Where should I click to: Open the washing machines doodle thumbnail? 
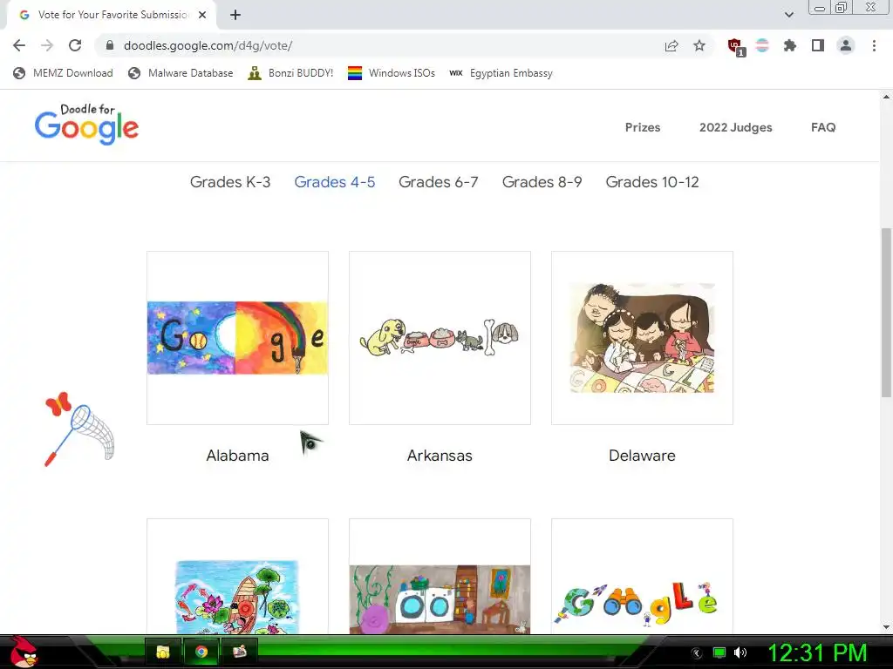(x=440, y=576)
